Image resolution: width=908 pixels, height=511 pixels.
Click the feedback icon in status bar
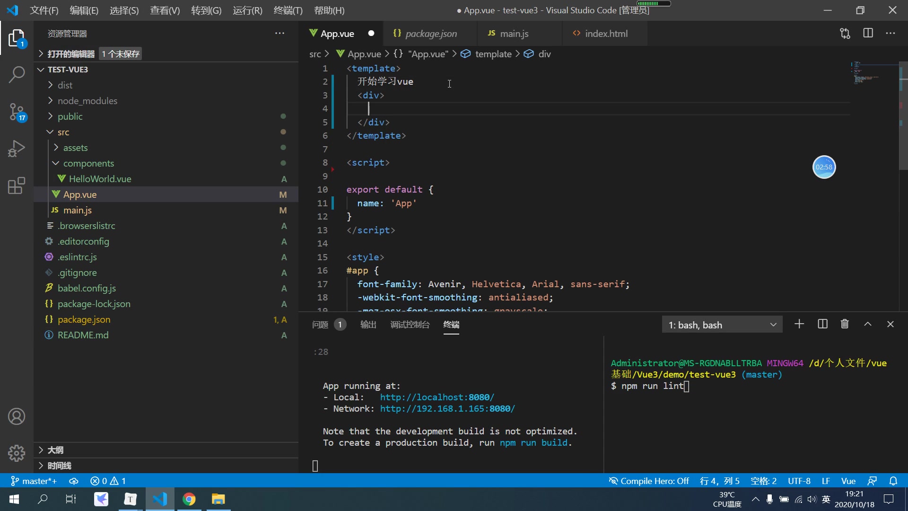click(873, 481)
